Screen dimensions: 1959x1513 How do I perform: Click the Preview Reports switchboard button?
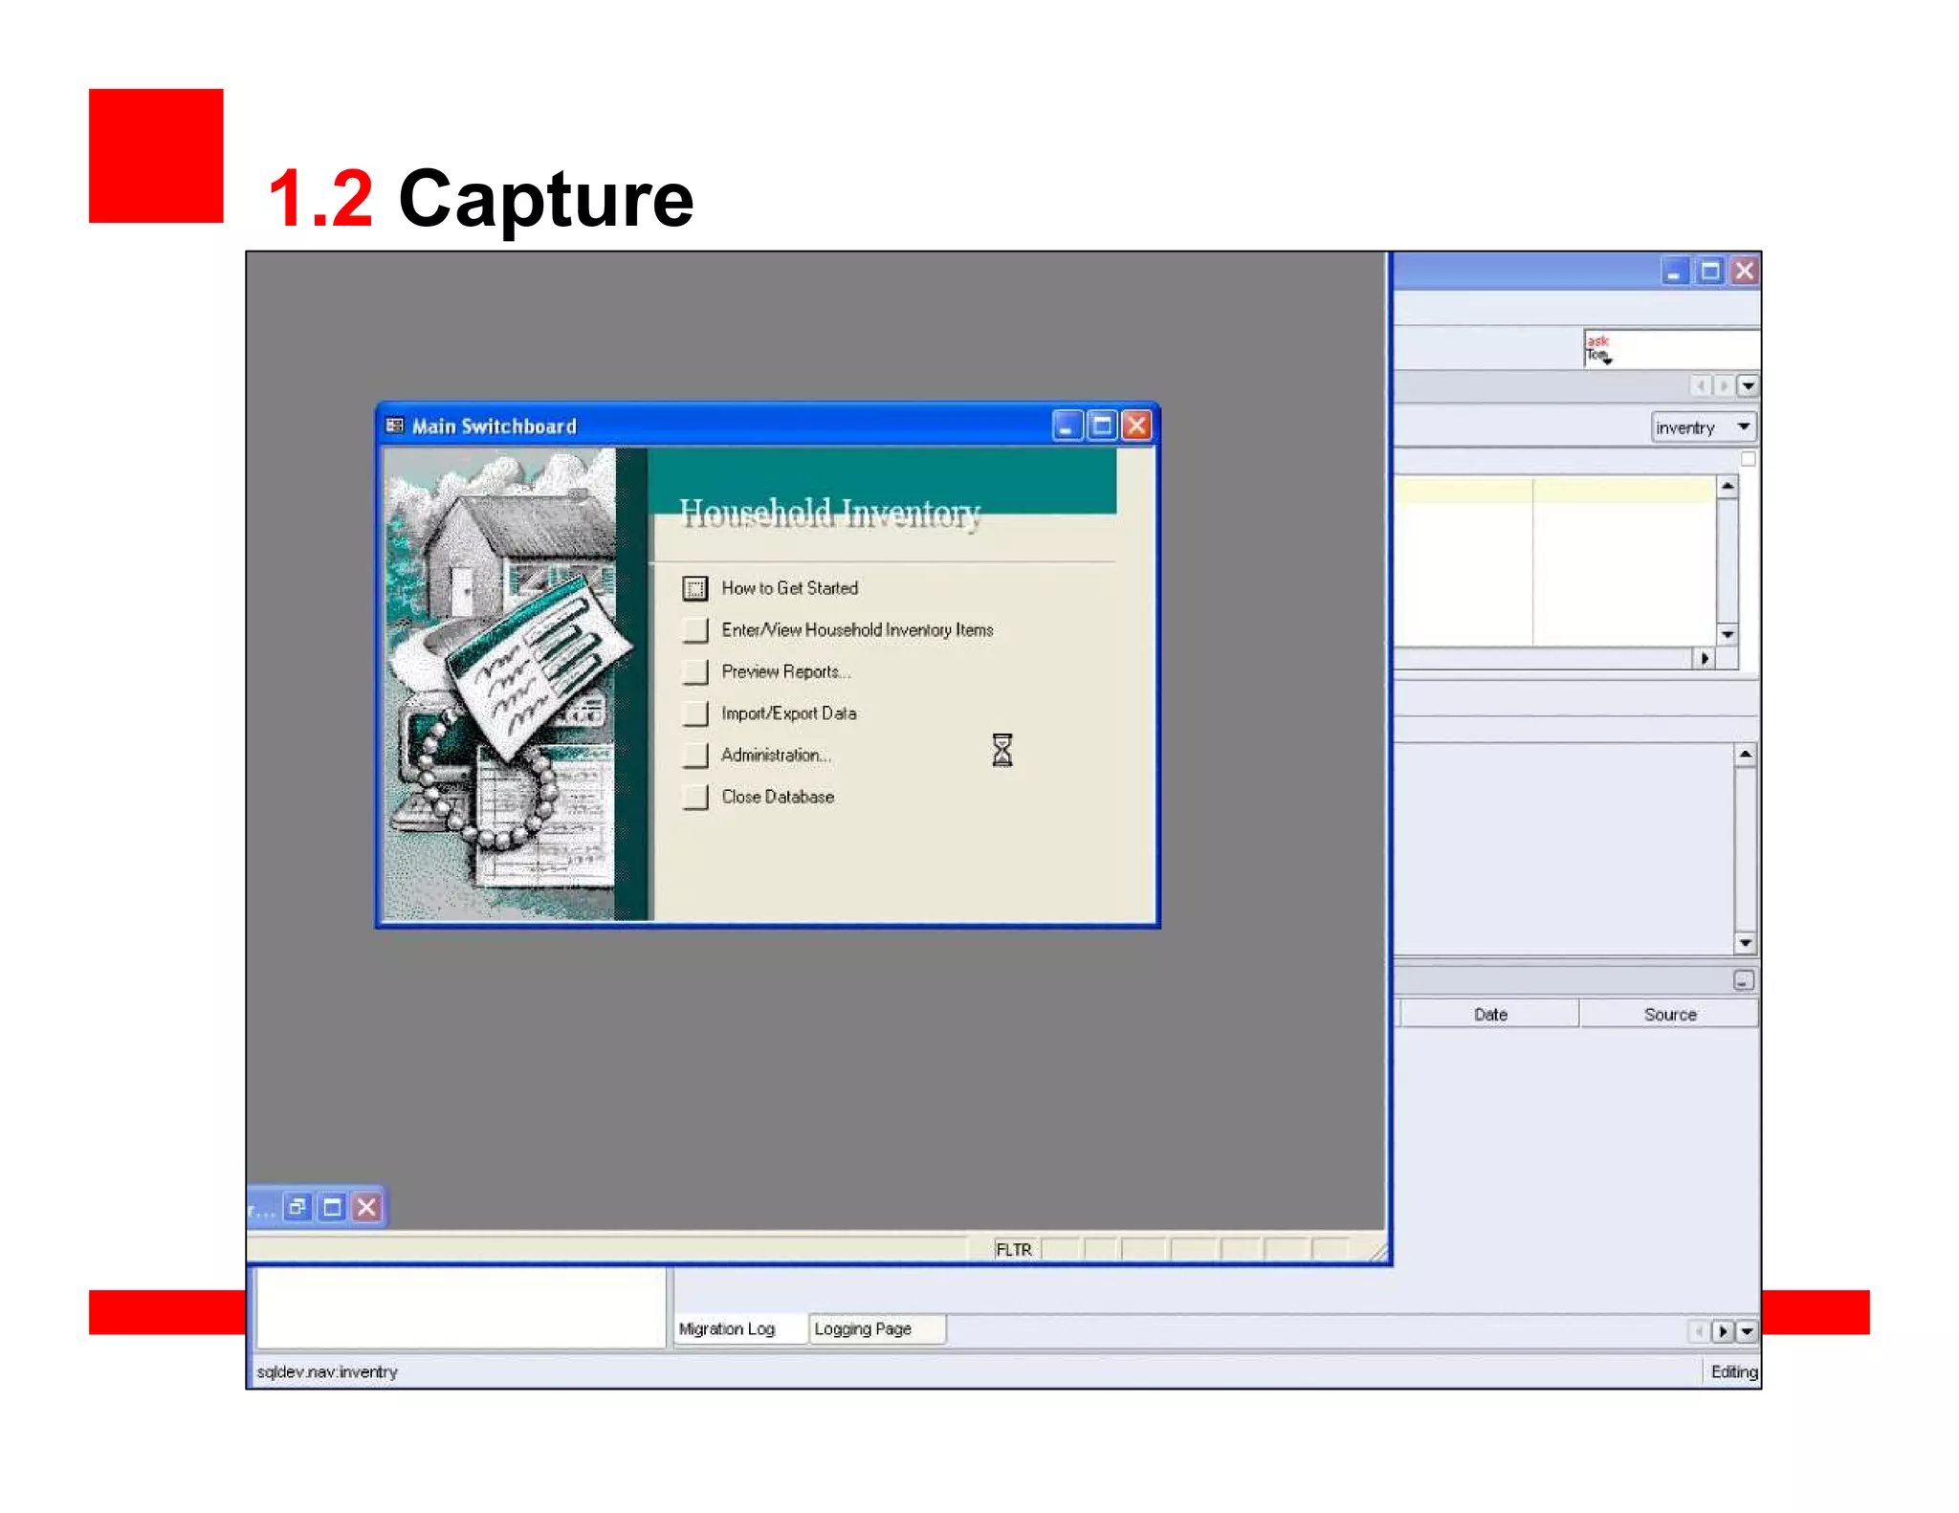click(x=695, y=671)
